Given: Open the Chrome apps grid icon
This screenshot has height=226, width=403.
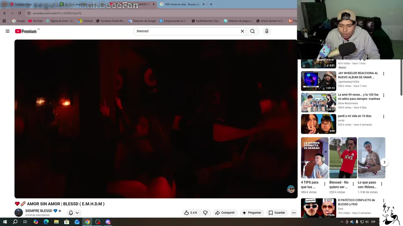Looking at the screenshot, I should click(4, 21).
